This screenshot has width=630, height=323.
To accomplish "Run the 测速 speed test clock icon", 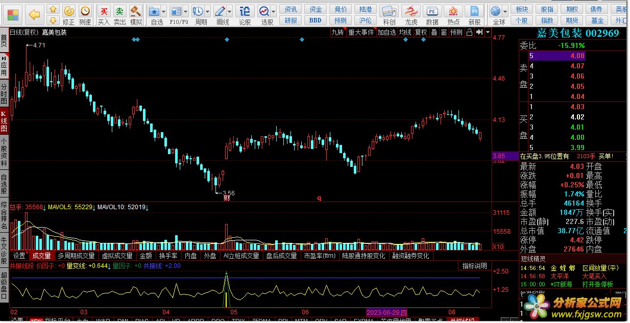I will click(x=85, y=15).
